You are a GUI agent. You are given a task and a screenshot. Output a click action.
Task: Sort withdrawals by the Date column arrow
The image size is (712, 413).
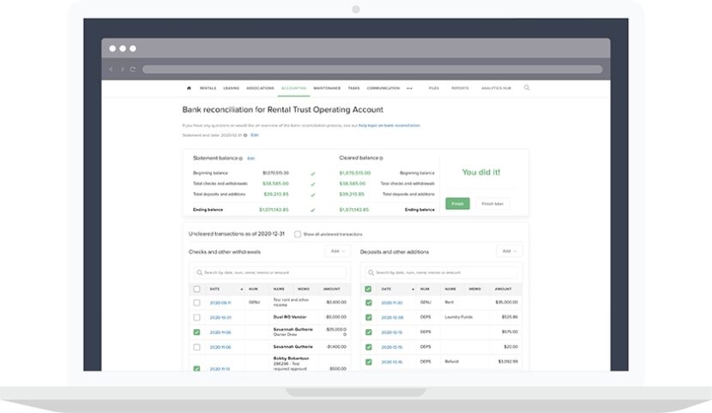click(241, 290)
